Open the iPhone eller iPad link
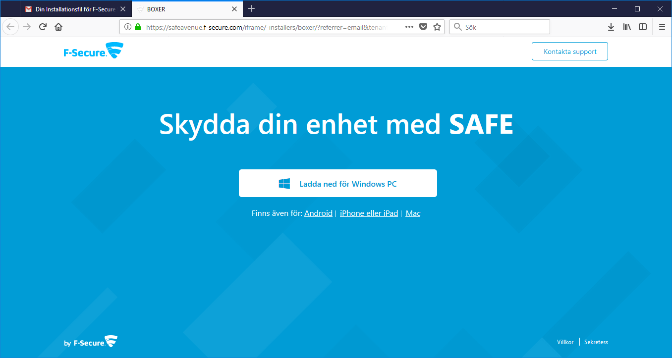This screenshot has height=358, width=672. (x=369, y=213)
